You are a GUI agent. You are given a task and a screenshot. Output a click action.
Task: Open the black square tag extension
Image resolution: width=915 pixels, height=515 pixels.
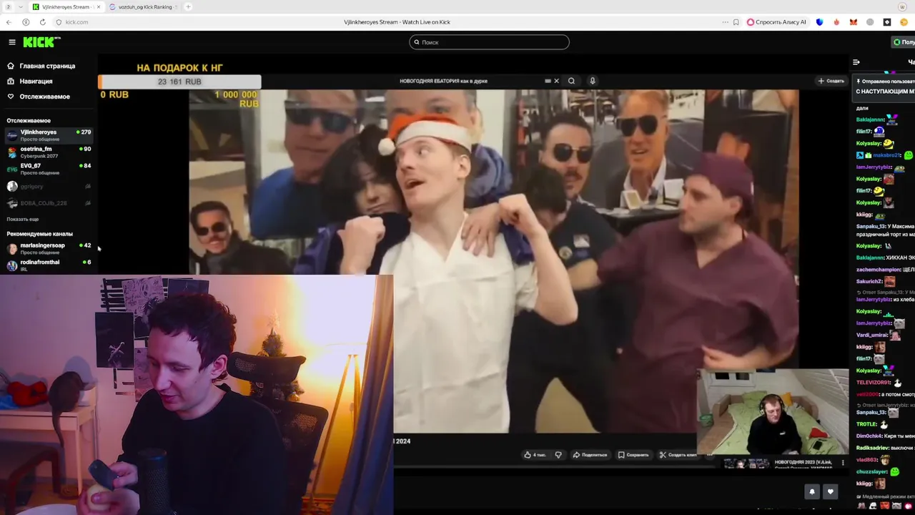point(887,22)
